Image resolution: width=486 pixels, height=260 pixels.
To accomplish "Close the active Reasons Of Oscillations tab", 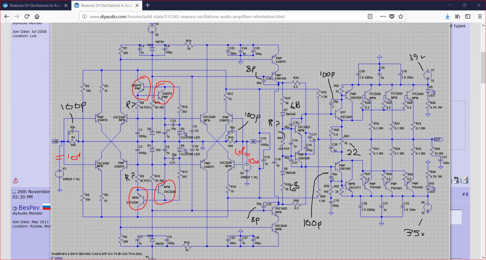I will (x=137, y=5).
